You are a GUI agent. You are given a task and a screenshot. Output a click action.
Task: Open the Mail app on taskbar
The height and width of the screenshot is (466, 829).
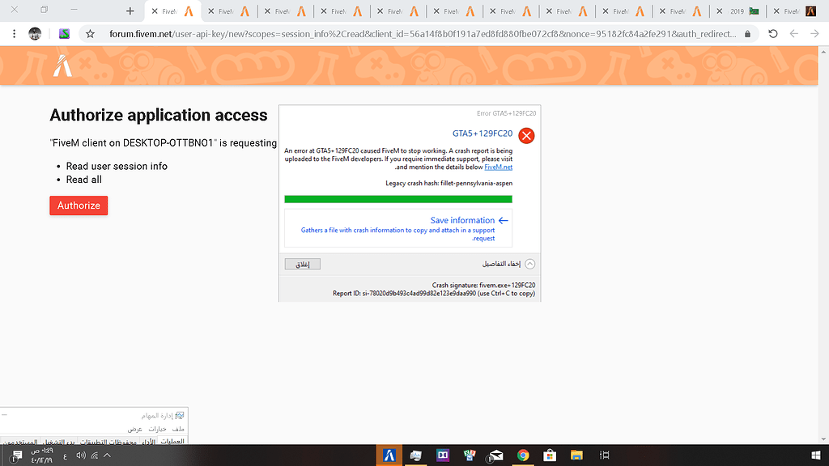click(495, 455)
